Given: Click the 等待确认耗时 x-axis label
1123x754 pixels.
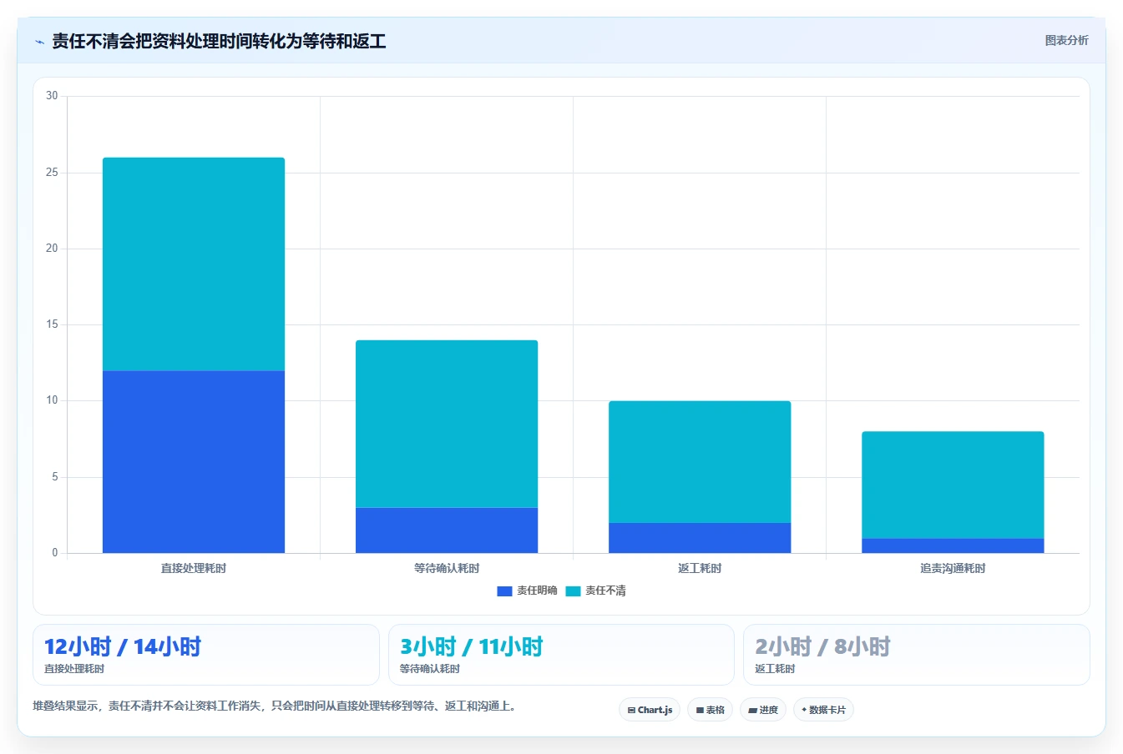Looking at the screenshot, I should 447,568.
